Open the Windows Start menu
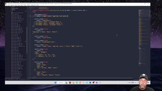162x91 pixels. pyautogui.click(x=55, y=83)
